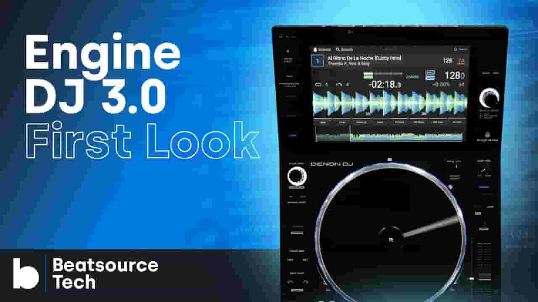Tap the track title Al Ritmo De La Noche

coord(364,58)
